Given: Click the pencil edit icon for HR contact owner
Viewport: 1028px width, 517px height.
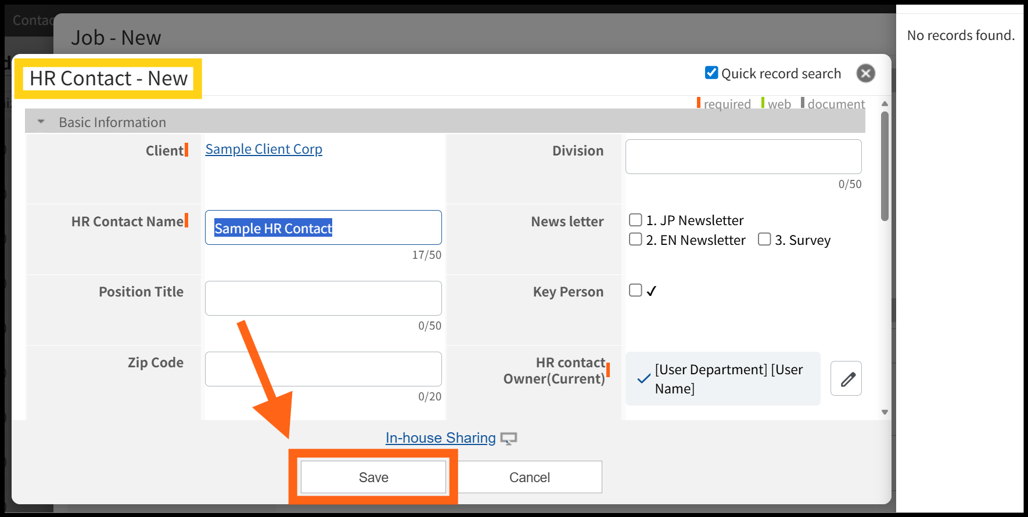Looking at the screenshot, I should 846,379.
